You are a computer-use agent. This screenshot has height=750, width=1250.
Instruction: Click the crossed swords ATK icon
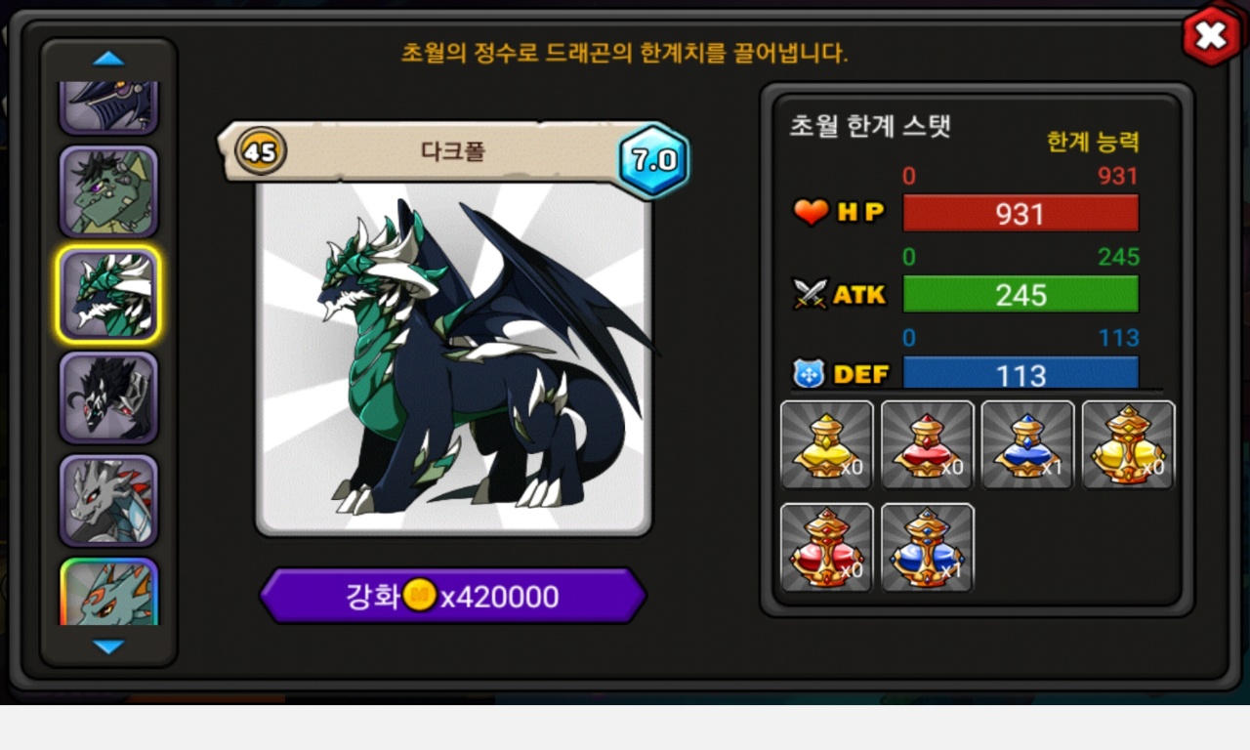811,294
